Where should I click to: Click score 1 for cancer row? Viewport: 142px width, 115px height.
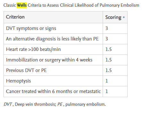click(106, 91)
